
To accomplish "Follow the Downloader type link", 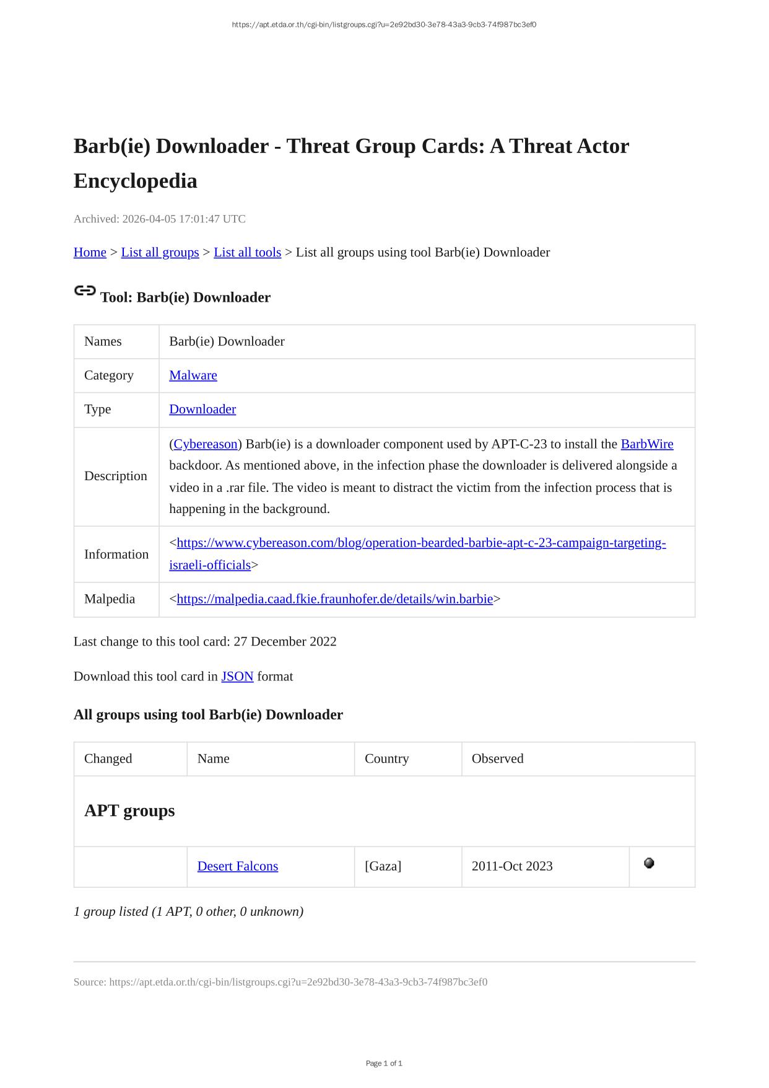I will pyautogui.click(x=202, y=410).
